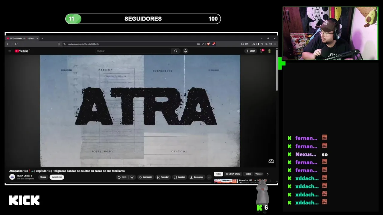Close the Atrapados 133 browser tab
The height and width of the screenshot is (215, 383).
click(x=37, y=38)
